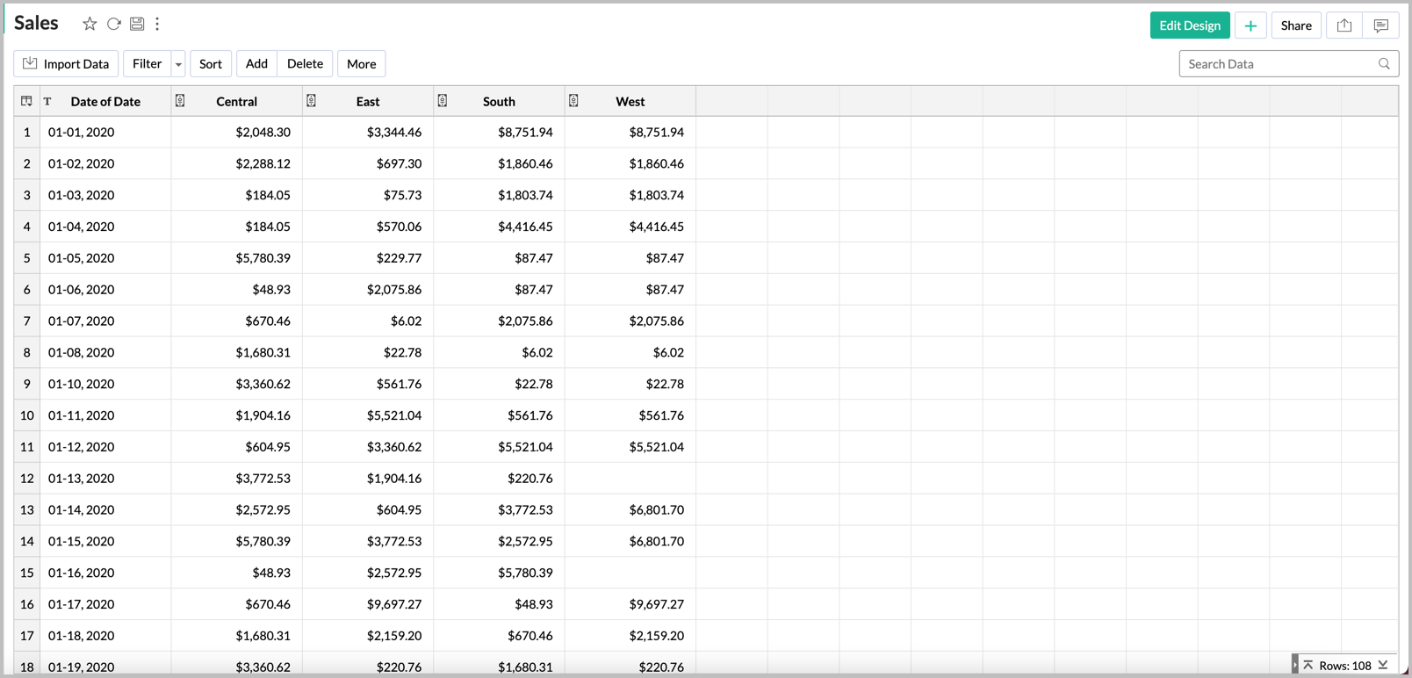Select the West column header
This screenshot has height=678, width=1412.
point(630,101)
